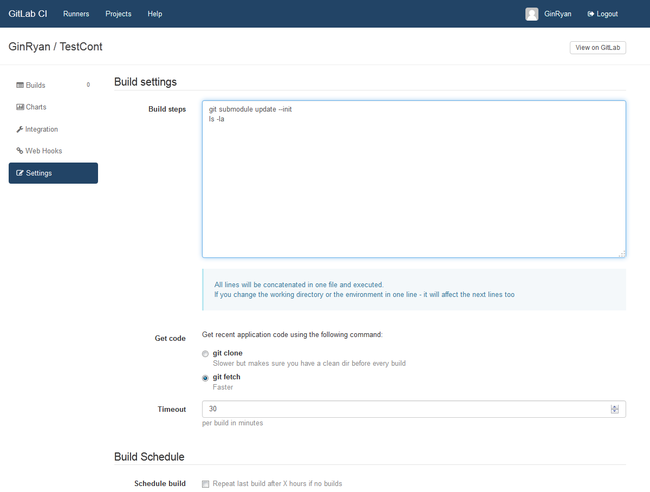Click the 'per build in minutes' hint text
This screenshot has height=492, width=650.
tap(232, 423)
